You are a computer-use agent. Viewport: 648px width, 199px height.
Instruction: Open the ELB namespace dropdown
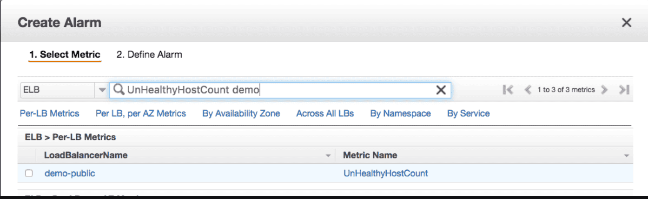(103, 90)
